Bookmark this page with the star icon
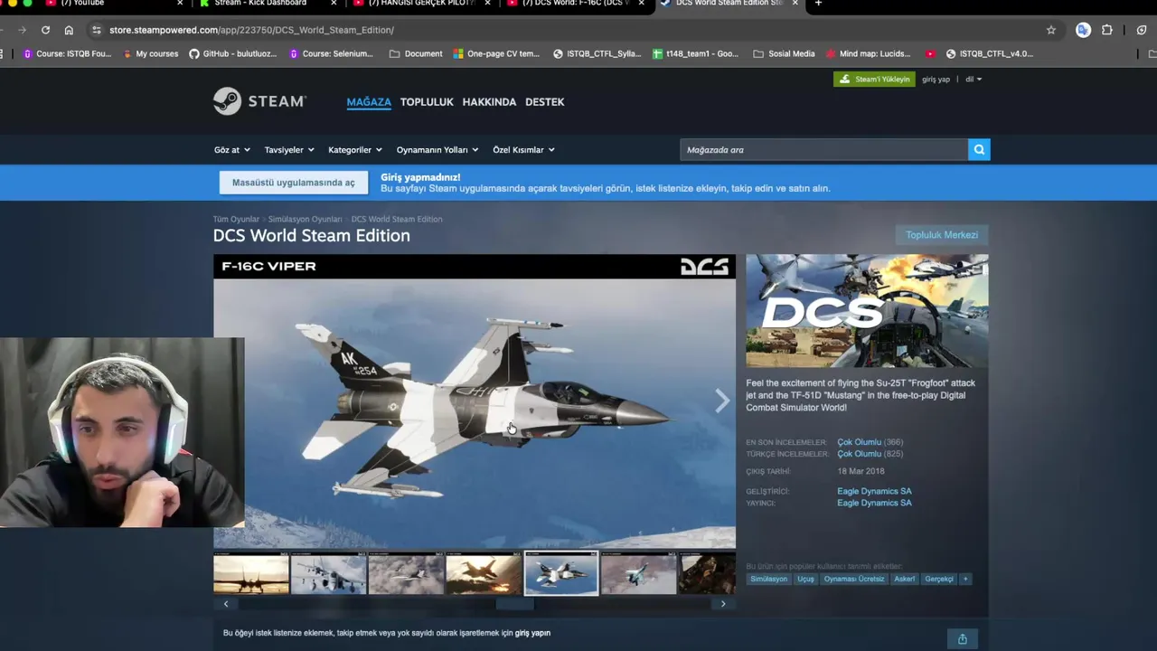The width and height of the screenshot is (1157, 651). tap(1050, 30)
